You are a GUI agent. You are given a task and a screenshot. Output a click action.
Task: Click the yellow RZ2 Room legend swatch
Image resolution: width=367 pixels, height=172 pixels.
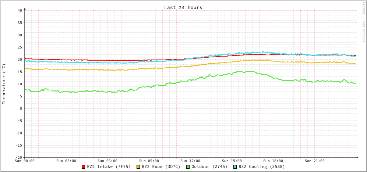click(138, 167)
